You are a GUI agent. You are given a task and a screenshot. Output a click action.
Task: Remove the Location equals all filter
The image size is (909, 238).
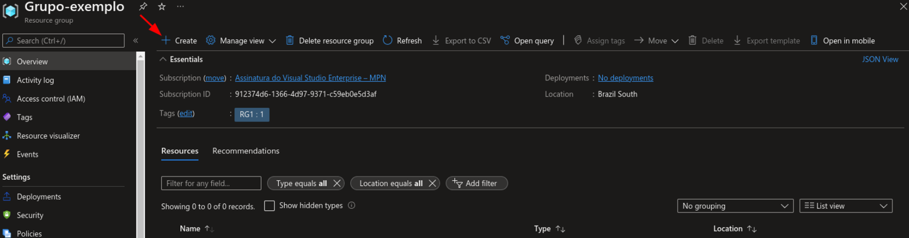point(432,183)
